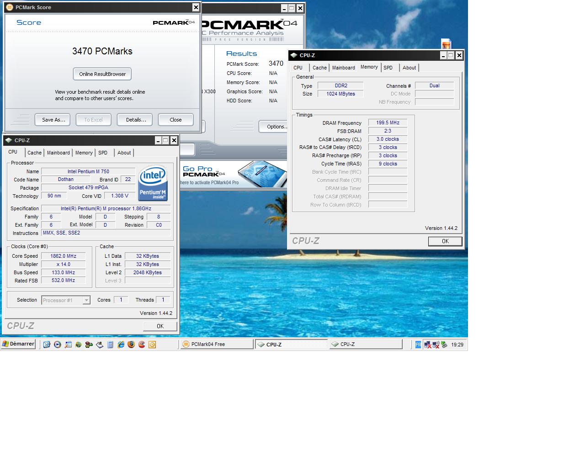This screenshot has width=585, height=468.
Task: Select the Cache tab in the CPU-Z Memory window
Action: click(319, 68)
